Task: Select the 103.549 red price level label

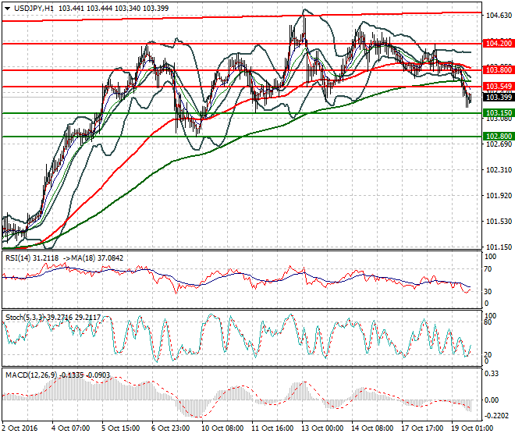Action: (x=499, y=87)
